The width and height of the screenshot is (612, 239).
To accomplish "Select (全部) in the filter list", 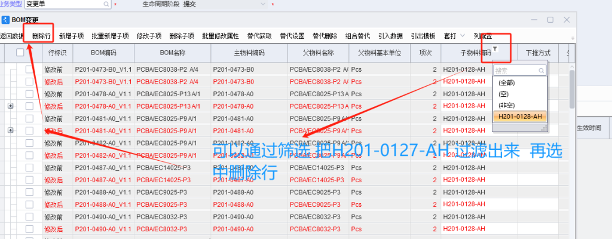I will tap(519, 83).
